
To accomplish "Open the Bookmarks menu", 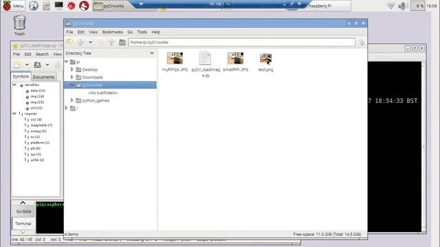I will point(112,32).
